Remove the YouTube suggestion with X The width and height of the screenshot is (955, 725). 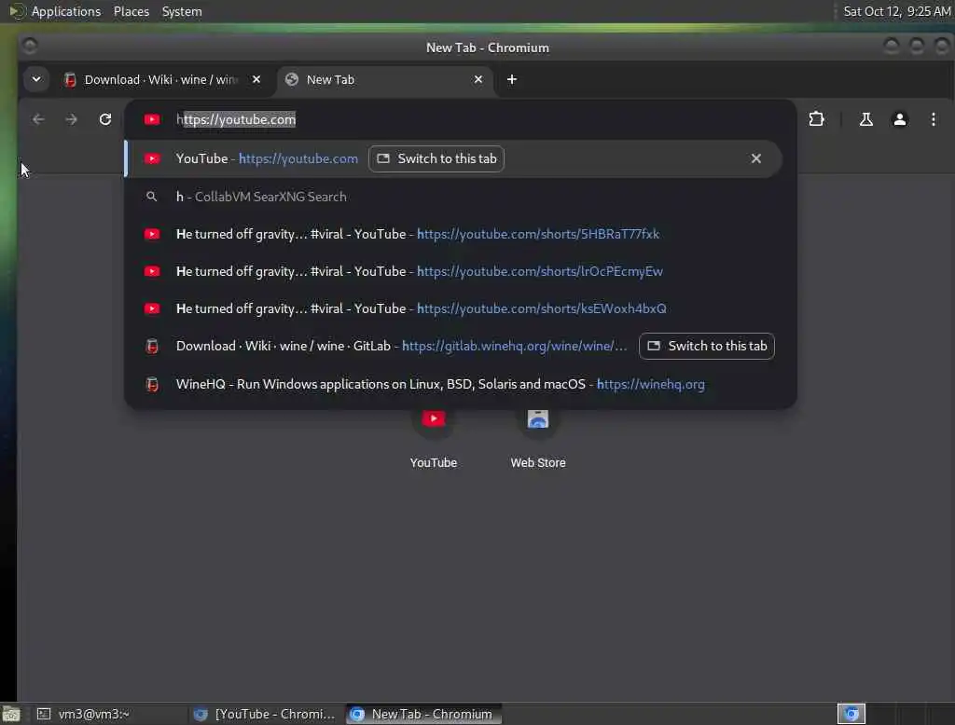755,158
